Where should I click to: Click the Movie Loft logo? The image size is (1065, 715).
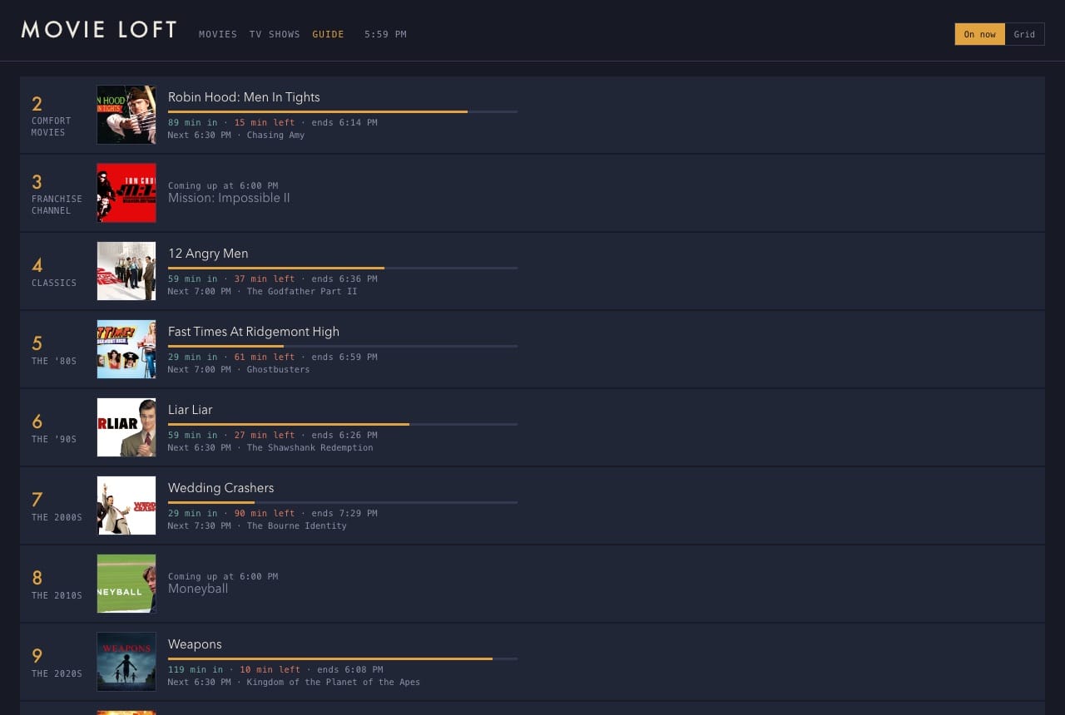coord(99,30)
